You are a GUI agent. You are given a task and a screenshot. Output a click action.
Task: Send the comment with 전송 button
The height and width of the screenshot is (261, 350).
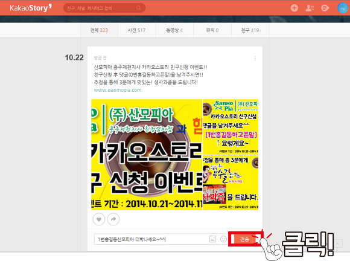point(245,239)
